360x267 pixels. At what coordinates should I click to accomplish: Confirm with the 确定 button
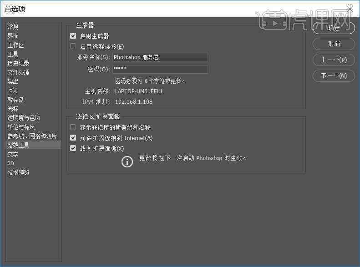point(334,28)
